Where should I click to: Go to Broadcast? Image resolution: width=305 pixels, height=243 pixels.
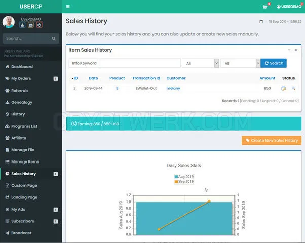pyautogui.click(x=21, y=233)
